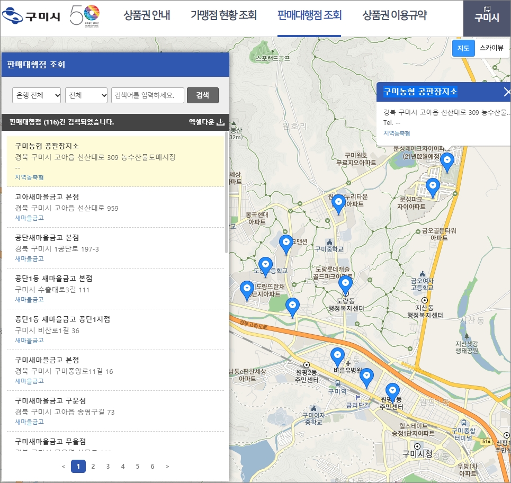This screenshot has height=483, width=511.
Task: Select the 판매대행점 조회 menu
Action: click(309, 15)
